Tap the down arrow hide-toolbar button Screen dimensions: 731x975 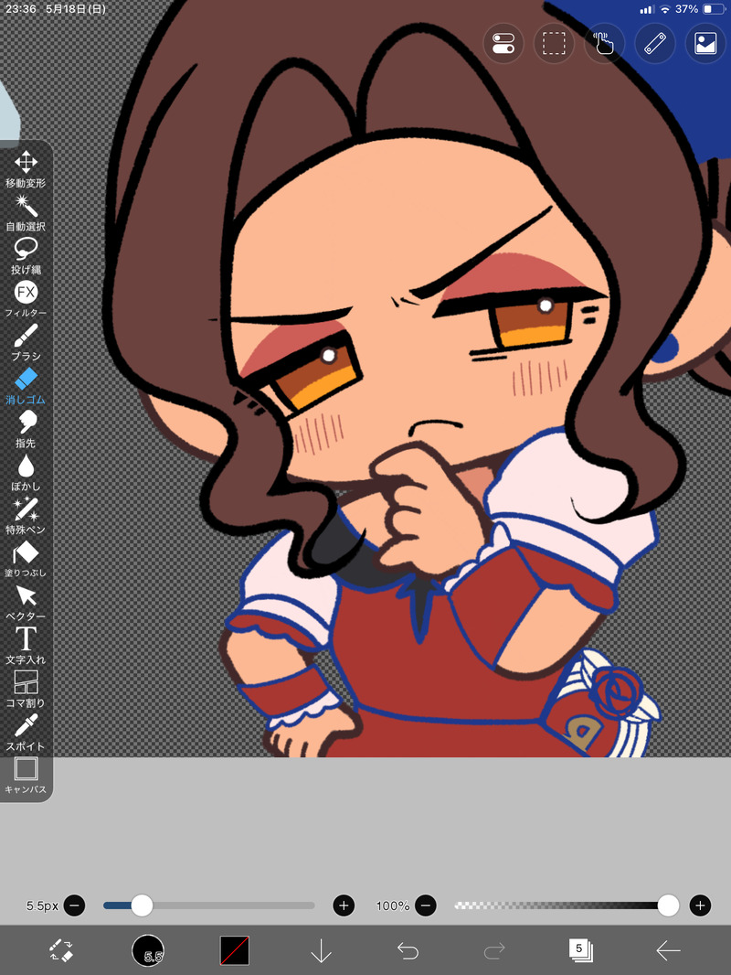click(x=321, y=950)
